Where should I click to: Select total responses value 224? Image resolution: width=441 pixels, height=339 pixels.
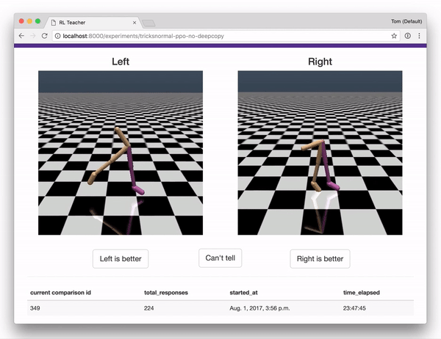(148, 308)
